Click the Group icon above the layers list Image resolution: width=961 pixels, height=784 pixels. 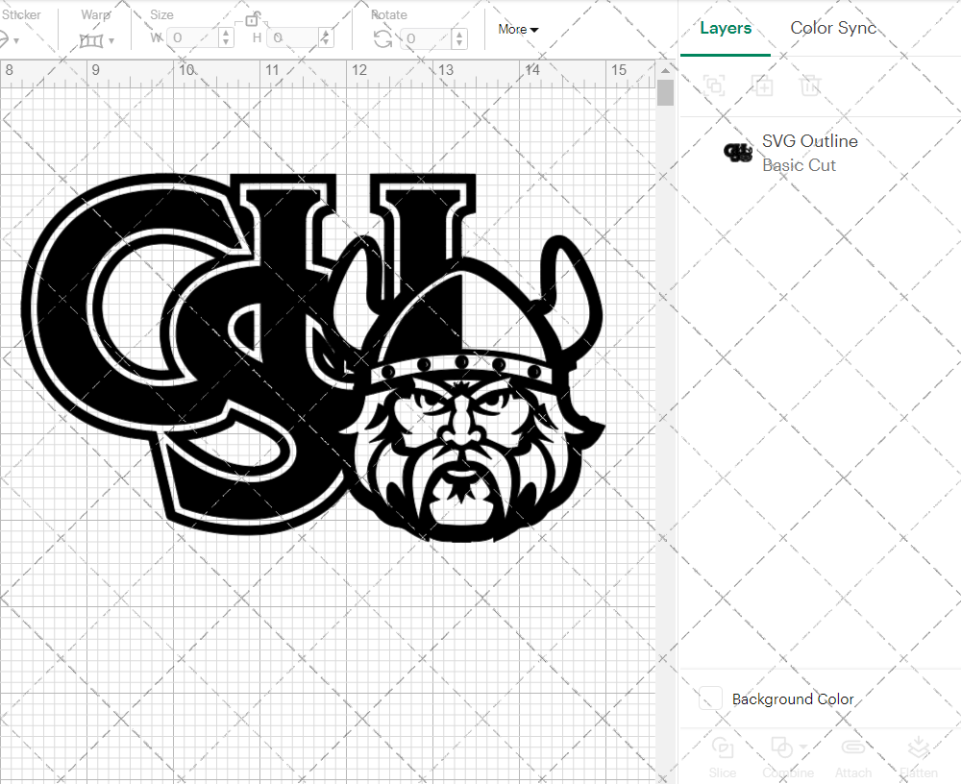(x=713, y=86)
